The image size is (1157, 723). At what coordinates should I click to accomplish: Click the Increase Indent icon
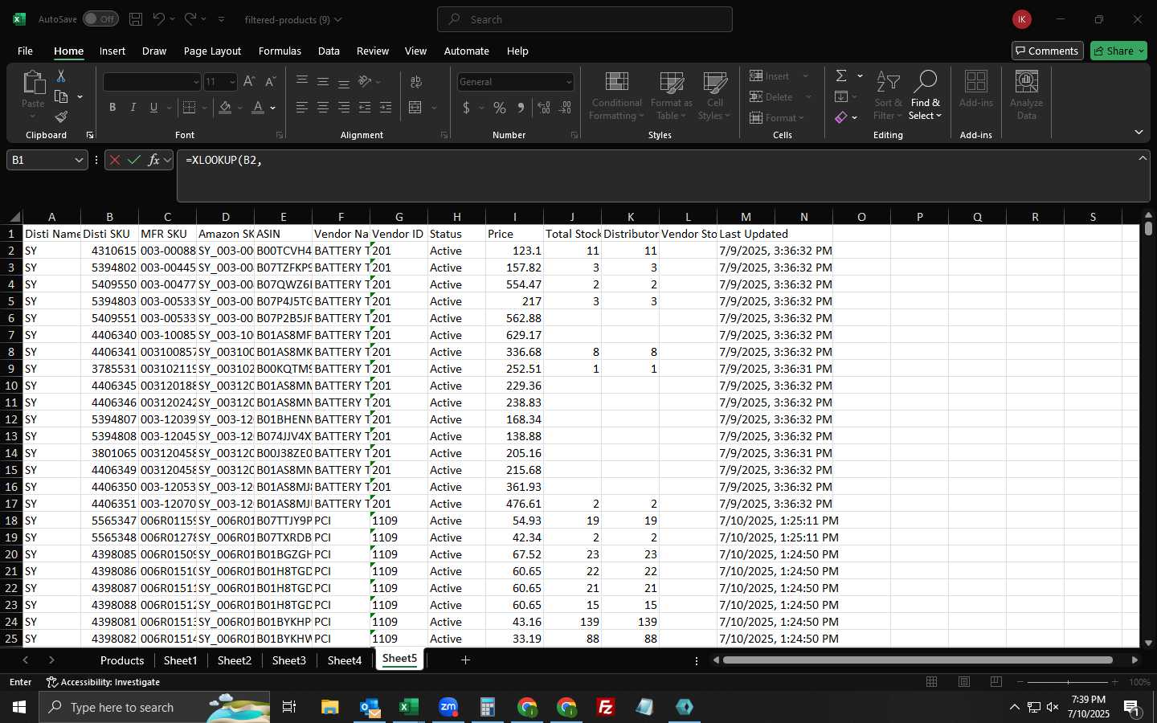(x=386, y=108)
